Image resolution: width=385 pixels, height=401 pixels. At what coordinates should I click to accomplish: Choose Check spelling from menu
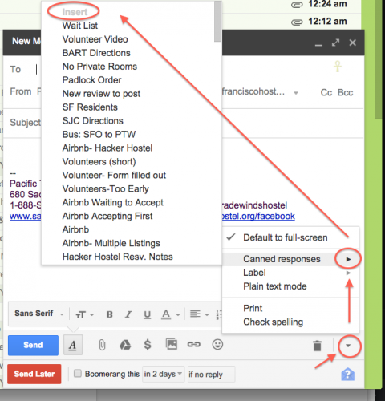point(290,322)
